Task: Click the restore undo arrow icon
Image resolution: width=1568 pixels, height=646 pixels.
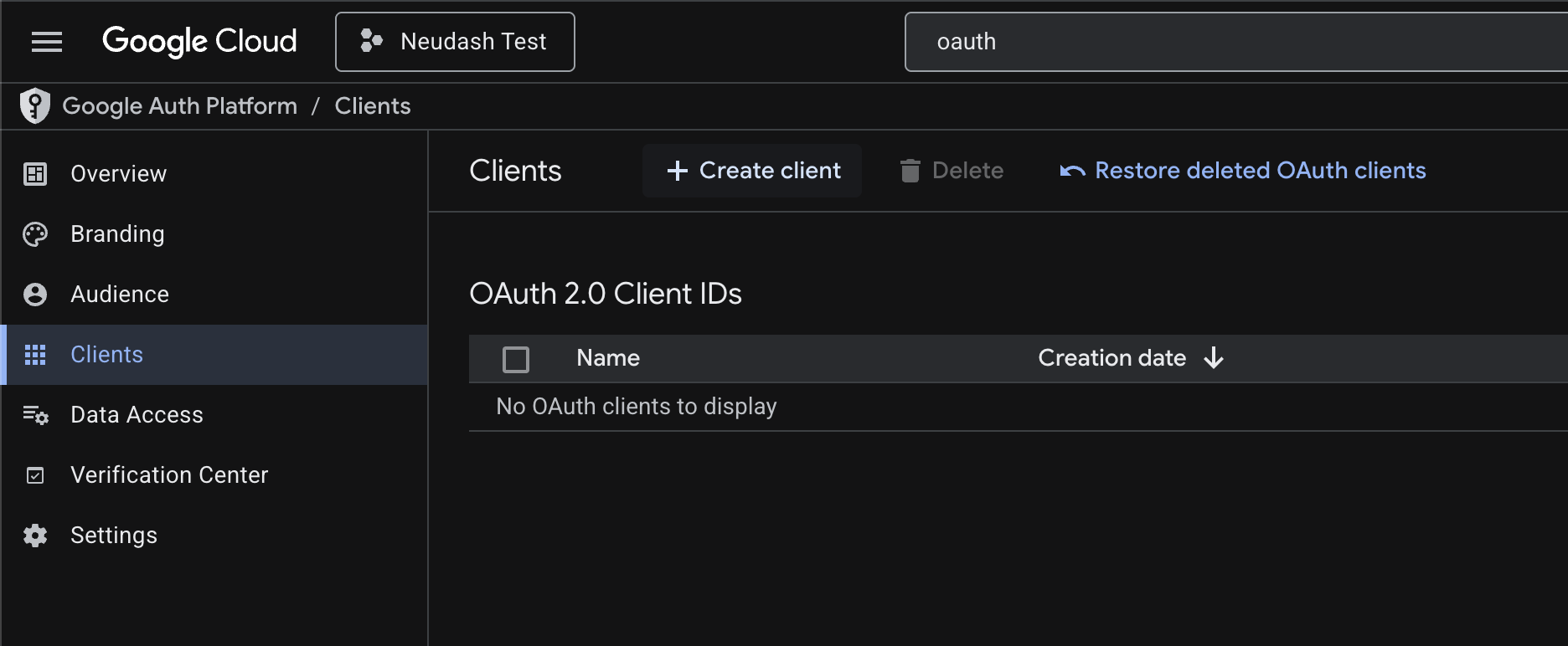Action: click(x=1073, y=171)
